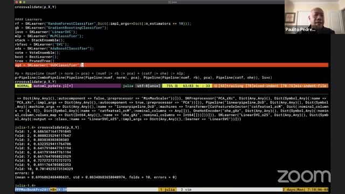This screenshot has height=194, width=345.
Task: Click the commented '#p = @pipeline' line
Action: coord(100,73)
